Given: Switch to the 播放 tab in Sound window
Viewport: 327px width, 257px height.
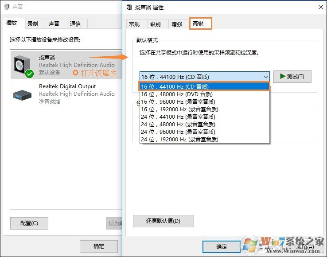Looking at the screenshot, I should click(x=14, y=23).
